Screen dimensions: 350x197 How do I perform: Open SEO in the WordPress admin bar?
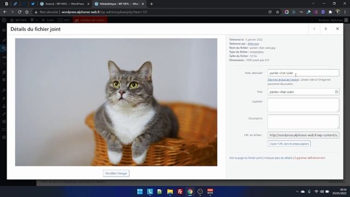tap(63, 20)
